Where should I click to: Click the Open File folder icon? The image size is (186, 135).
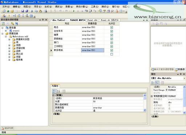coord(12,11)
